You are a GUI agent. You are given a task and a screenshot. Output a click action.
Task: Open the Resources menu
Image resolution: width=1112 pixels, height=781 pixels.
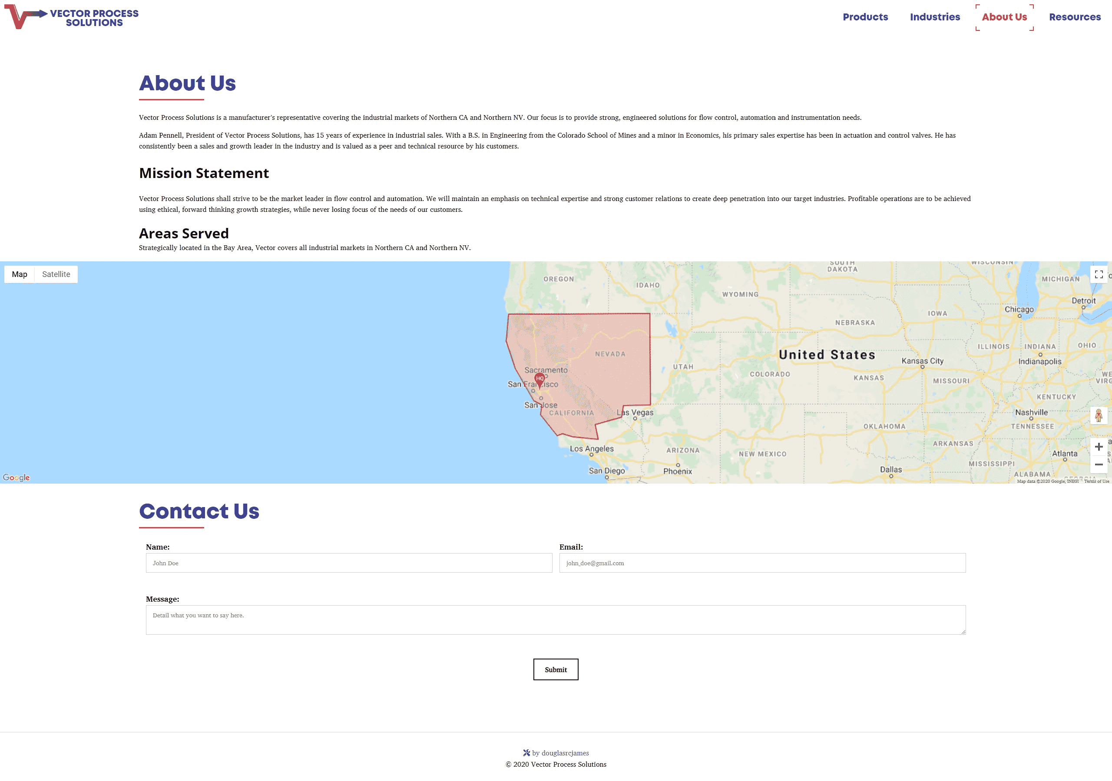pyautogui.click(x=1075, y=17)
